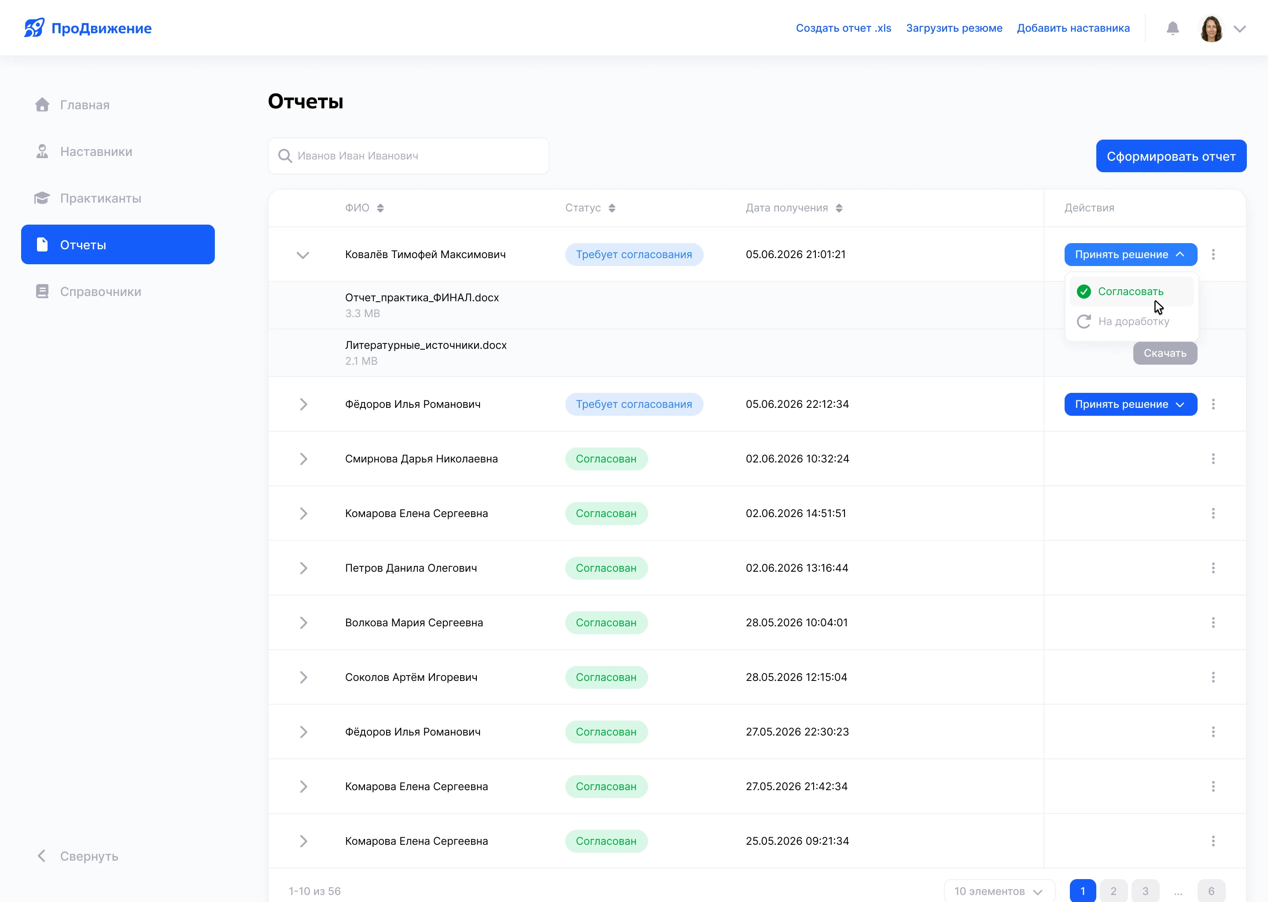Open more options for Волкова row
This screenshot has height=902, width=1268.
(x=1213, y=623)
